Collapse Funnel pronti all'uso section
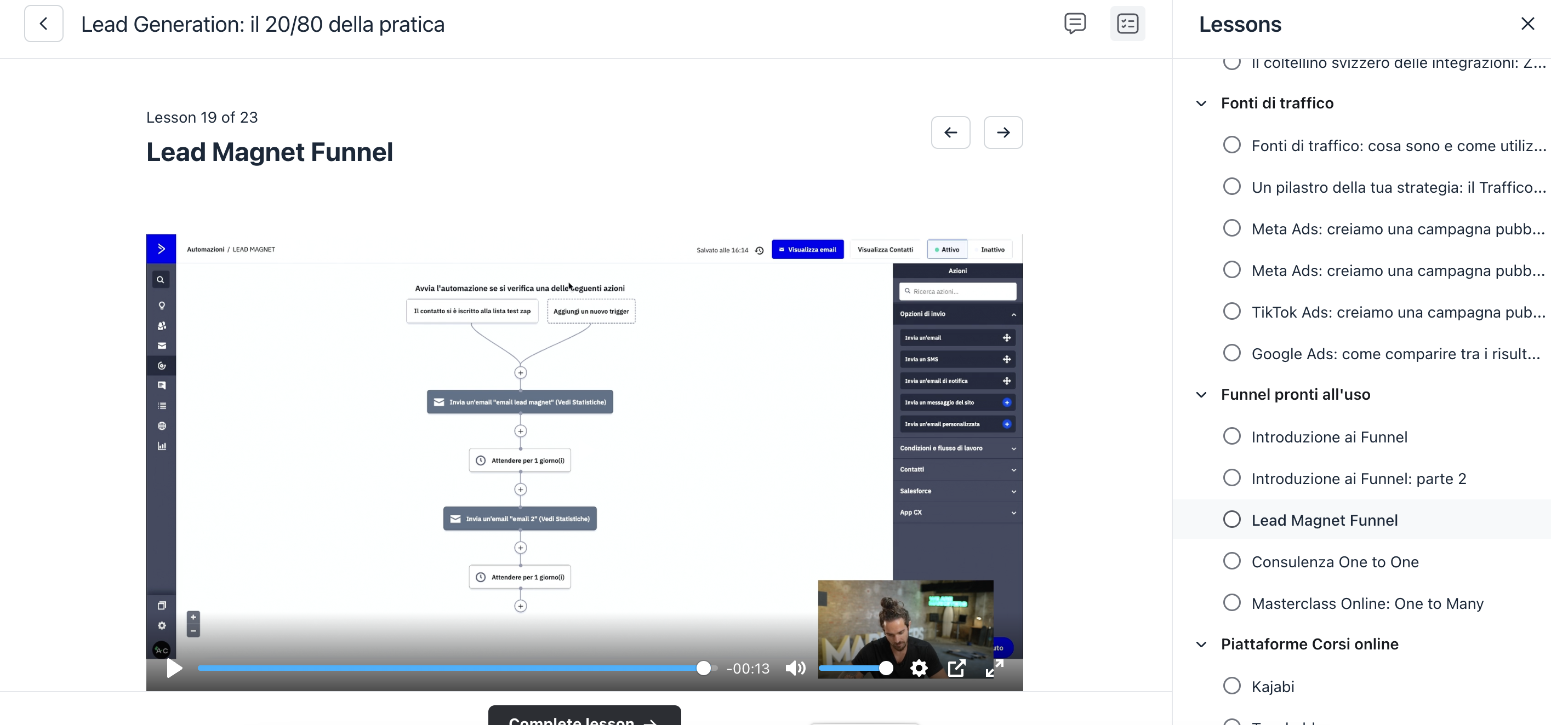The height and width of the screenshot is (725, 1551). point(1201,395)
